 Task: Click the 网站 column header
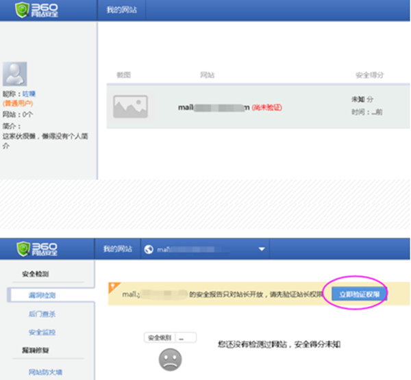tap(208, 75)
